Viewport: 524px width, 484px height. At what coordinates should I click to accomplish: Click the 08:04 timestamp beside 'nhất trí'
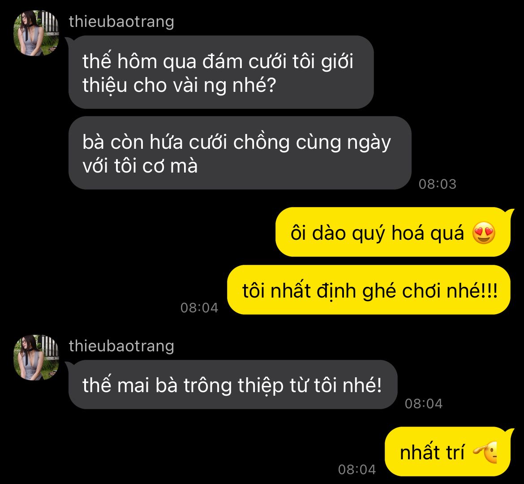pyautogui.click(x=357, y=470)
